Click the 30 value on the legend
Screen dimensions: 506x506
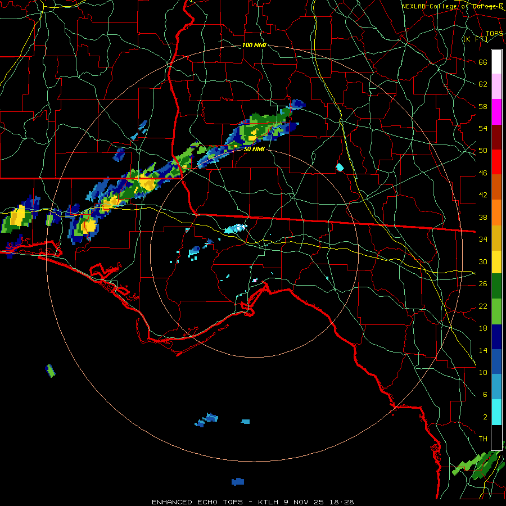(483, 261)
